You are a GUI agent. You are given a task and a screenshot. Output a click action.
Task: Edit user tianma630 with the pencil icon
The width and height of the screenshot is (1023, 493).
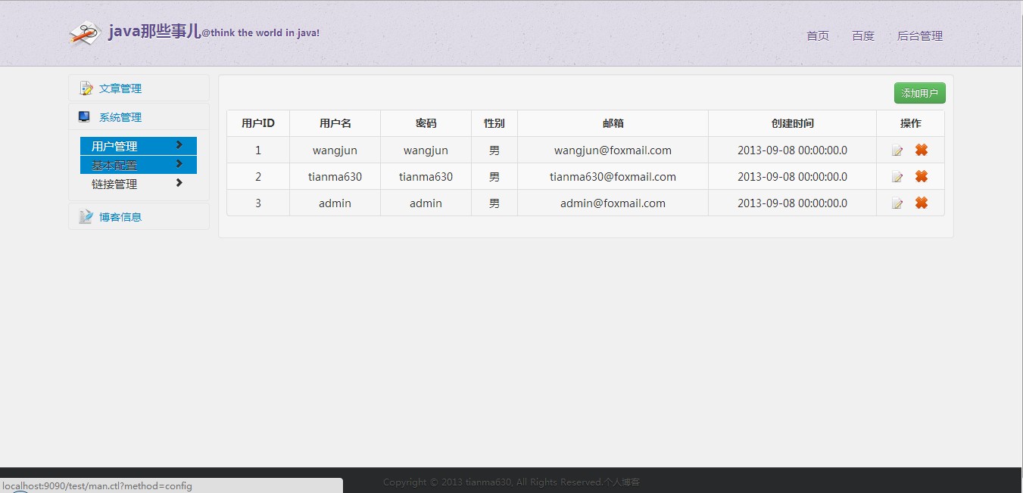click(x=897, y=177)
